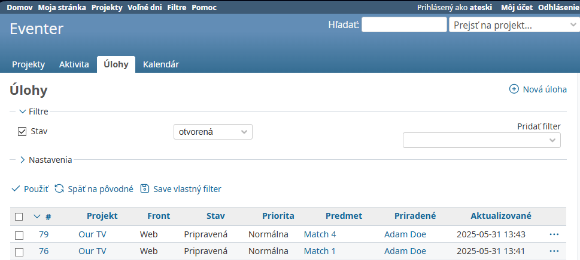This screenshot has width=580, height=260.
Task: Collapse the Filtre section chevron
Action: (23, 112)
